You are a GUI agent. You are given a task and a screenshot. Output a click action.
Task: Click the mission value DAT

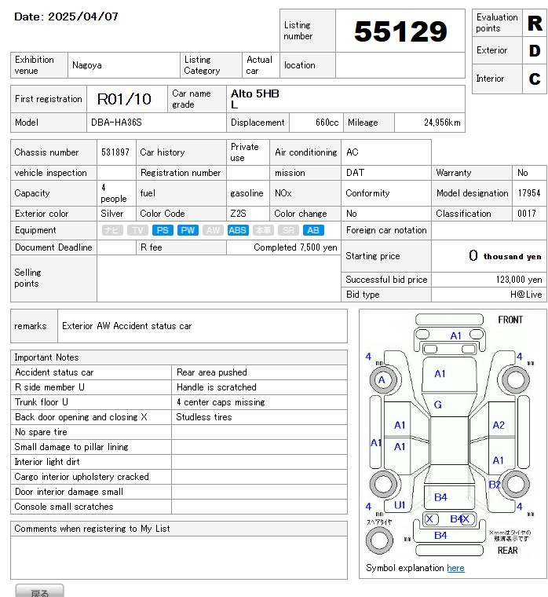pos(355,173)
